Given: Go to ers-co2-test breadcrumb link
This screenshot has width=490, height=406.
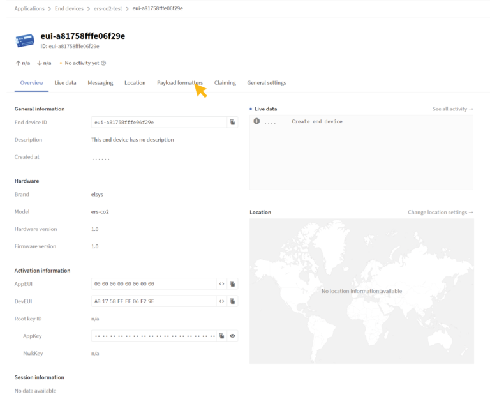Looking at the screenshot, I should pos(108,8).
